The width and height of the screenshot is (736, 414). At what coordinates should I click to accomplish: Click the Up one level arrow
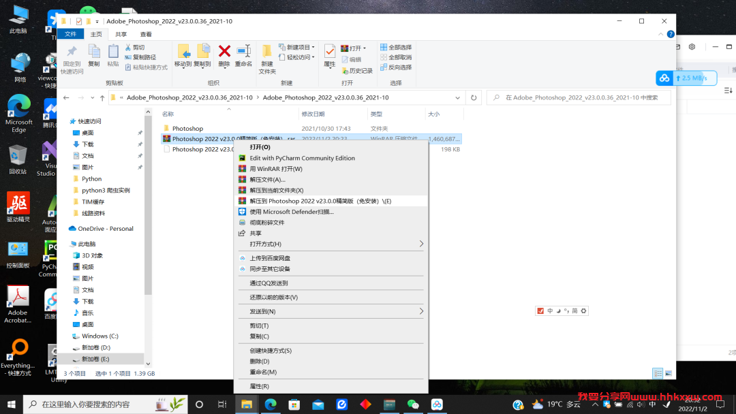tap(102, 97)
